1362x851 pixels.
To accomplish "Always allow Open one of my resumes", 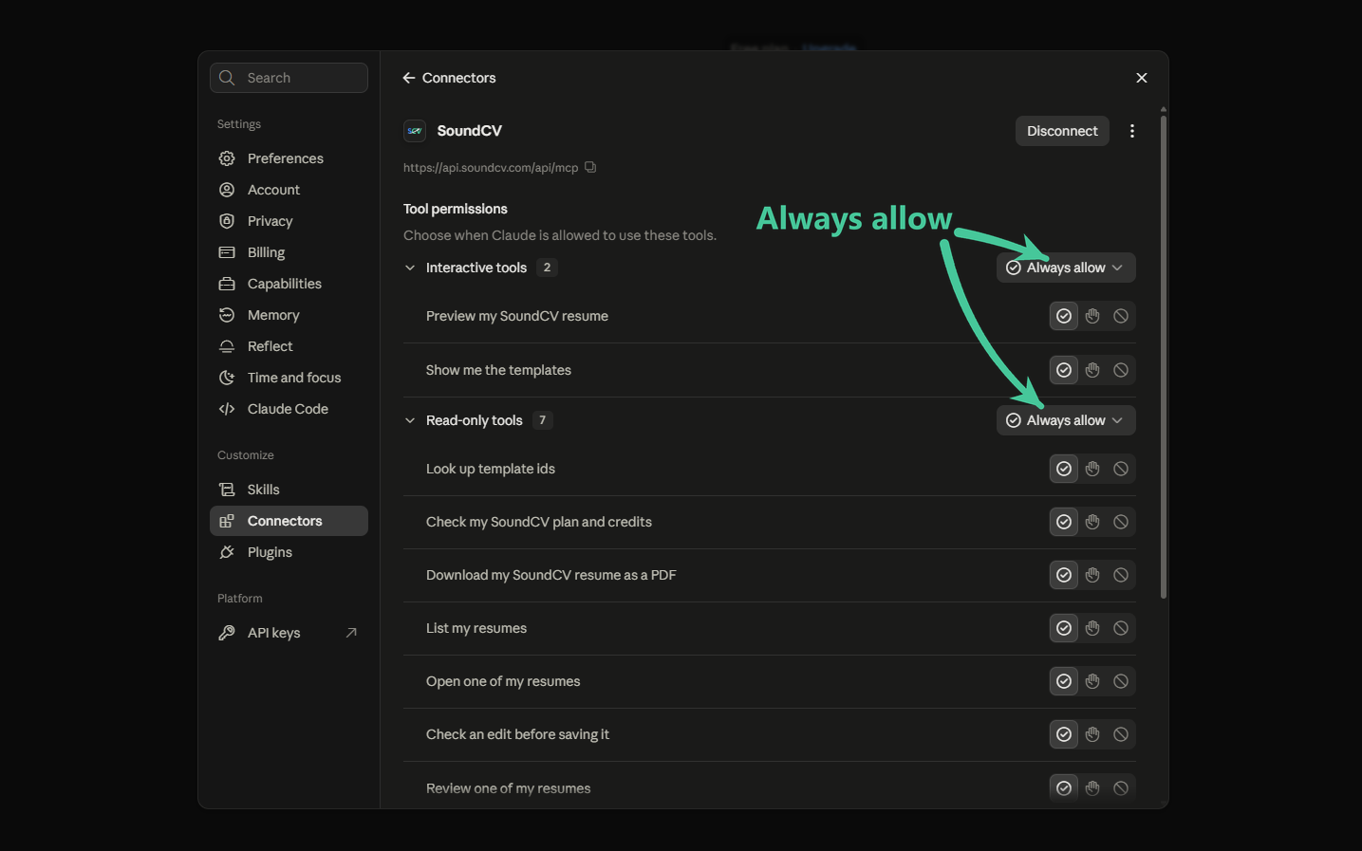I will (x=1064, y=681).
